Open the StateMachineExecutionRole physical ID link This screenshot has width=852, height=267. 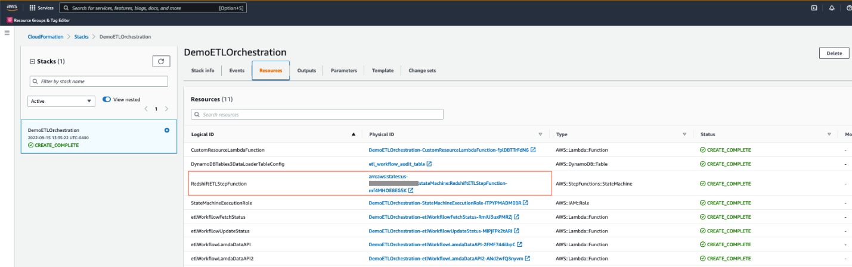445,203
